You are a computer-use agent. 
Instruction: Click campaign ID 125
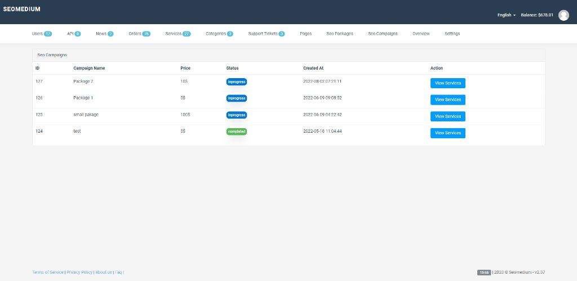click(x=39, y=115)
